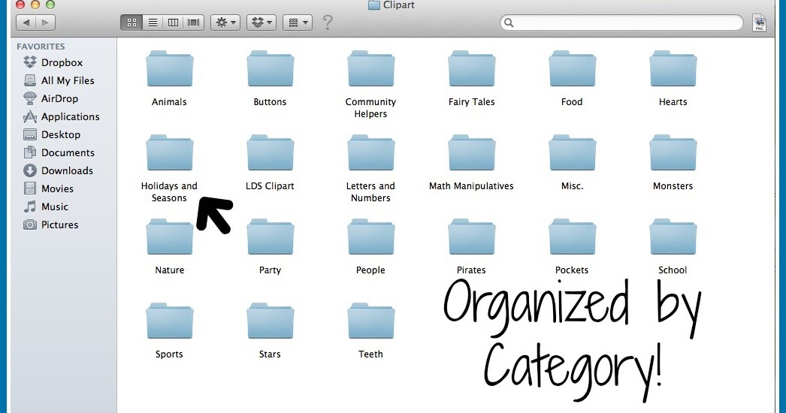Select the Teeth folder
Screen dimensions: 786x413
pos(371,321)
